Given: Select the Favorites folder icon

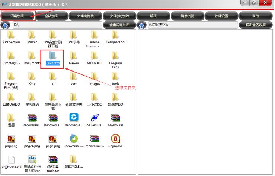Looking at the screenshot, I should point(53,56).
